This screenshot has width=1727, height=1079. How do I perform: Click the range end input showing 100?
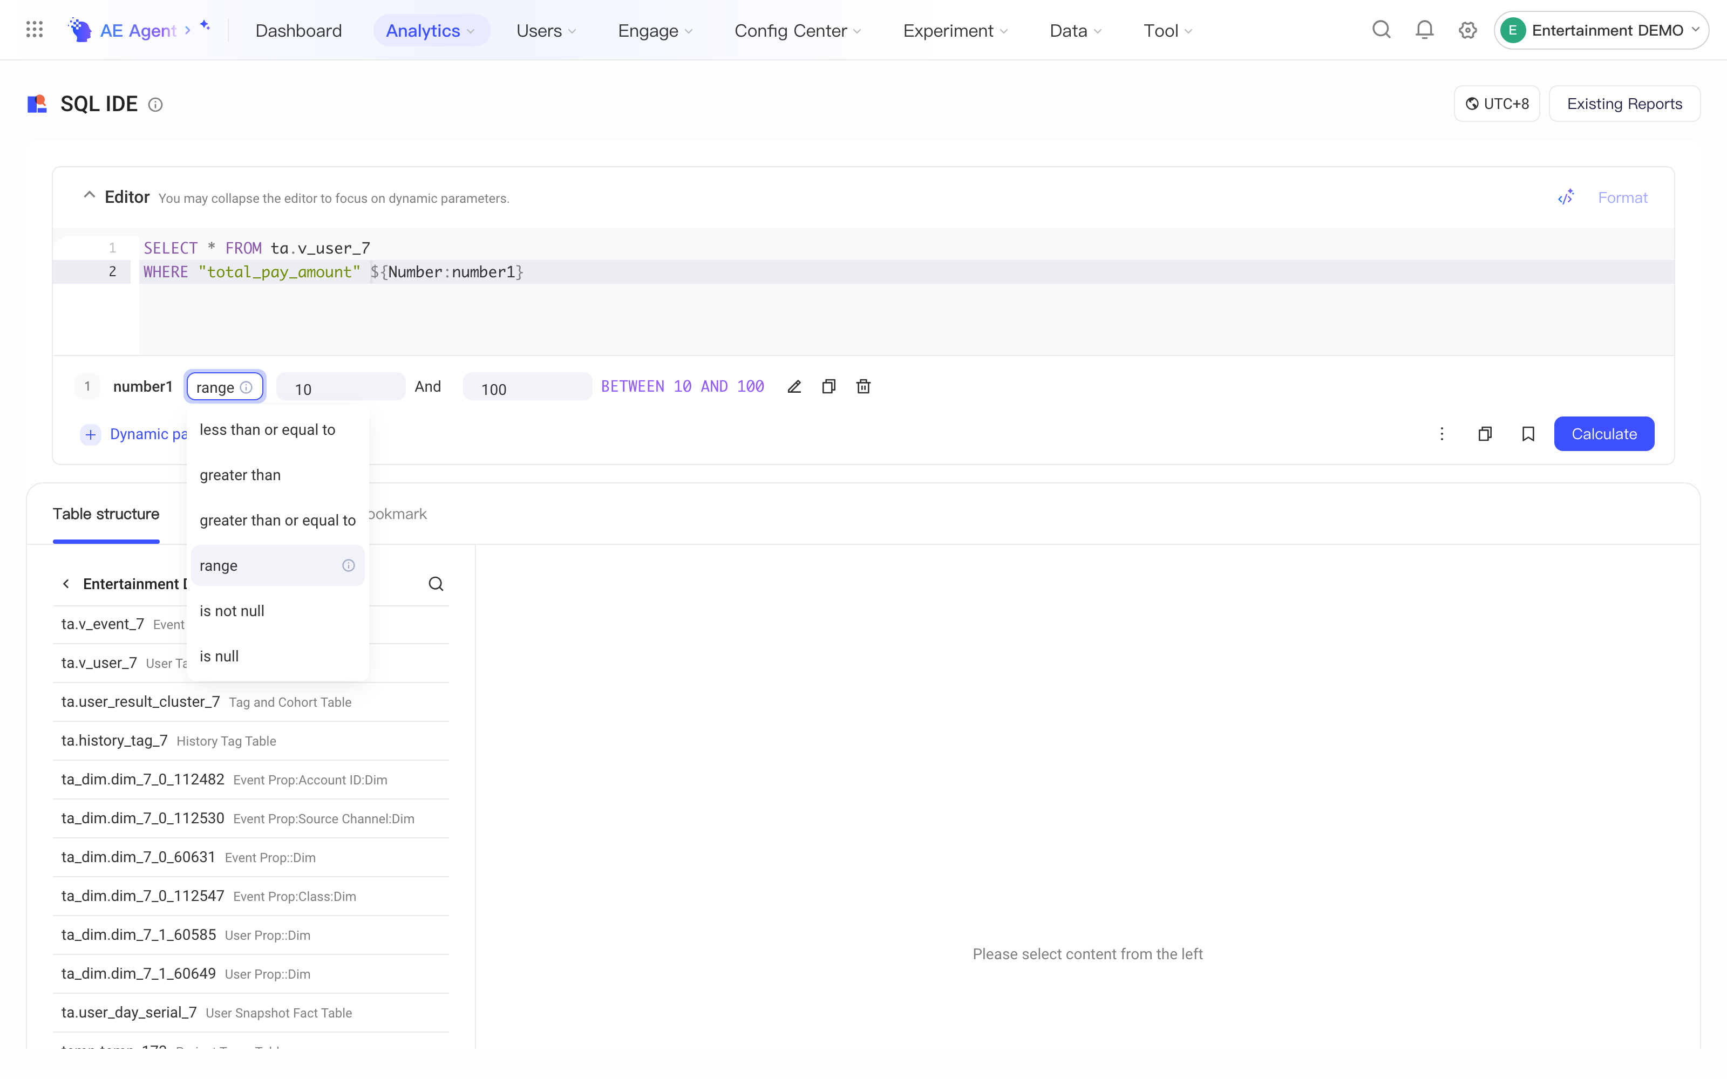(527, 387)
